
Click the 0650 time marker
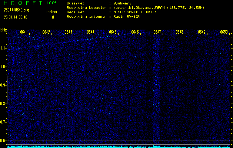click(224, 32)
